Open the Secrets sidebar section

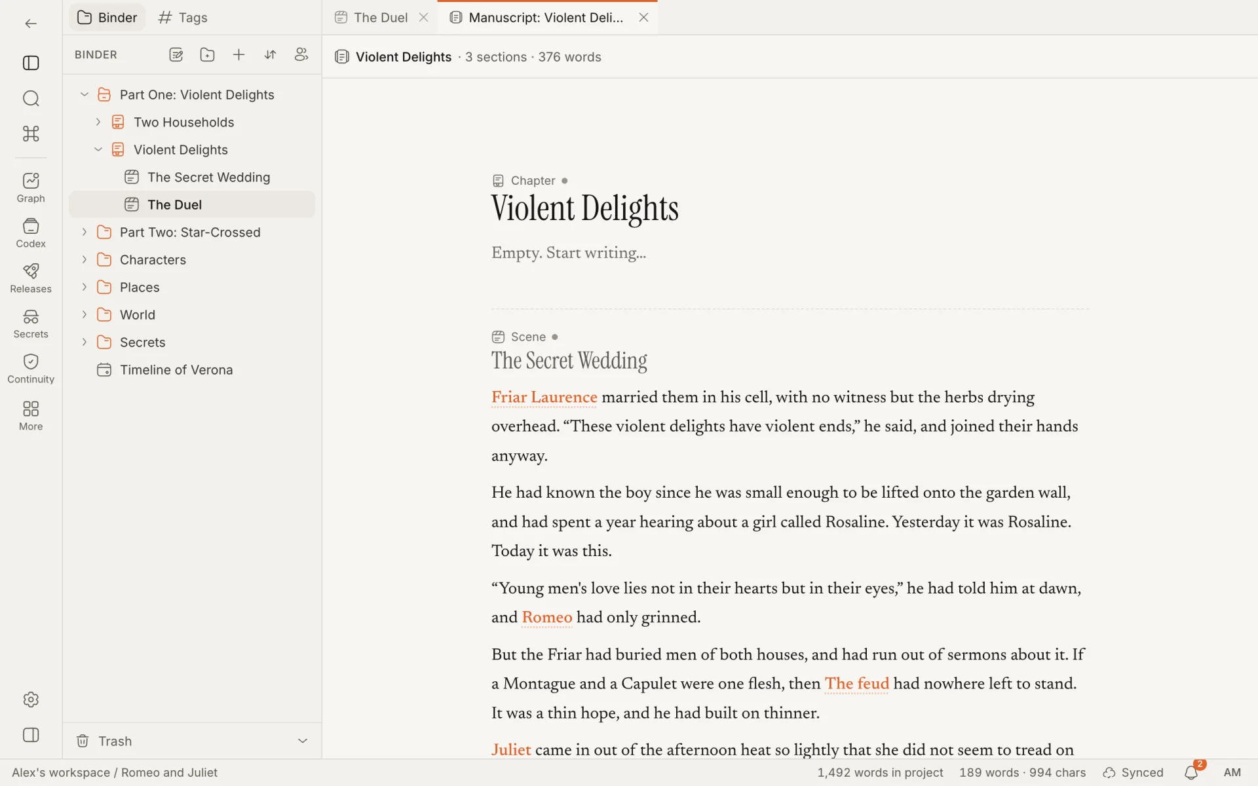click(x=31, y=324)
